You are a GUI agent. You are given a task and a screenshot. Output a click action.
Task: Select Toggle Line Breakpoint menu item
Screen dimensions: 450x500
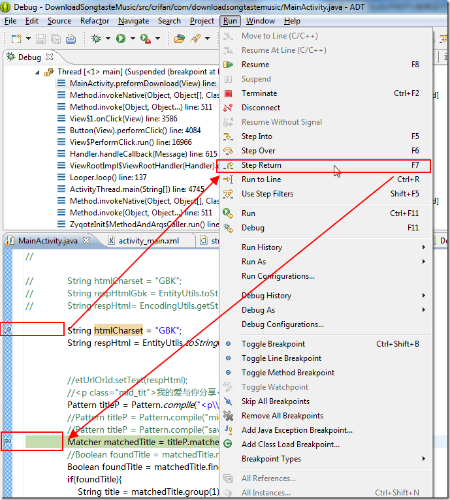tap(325, 358)
